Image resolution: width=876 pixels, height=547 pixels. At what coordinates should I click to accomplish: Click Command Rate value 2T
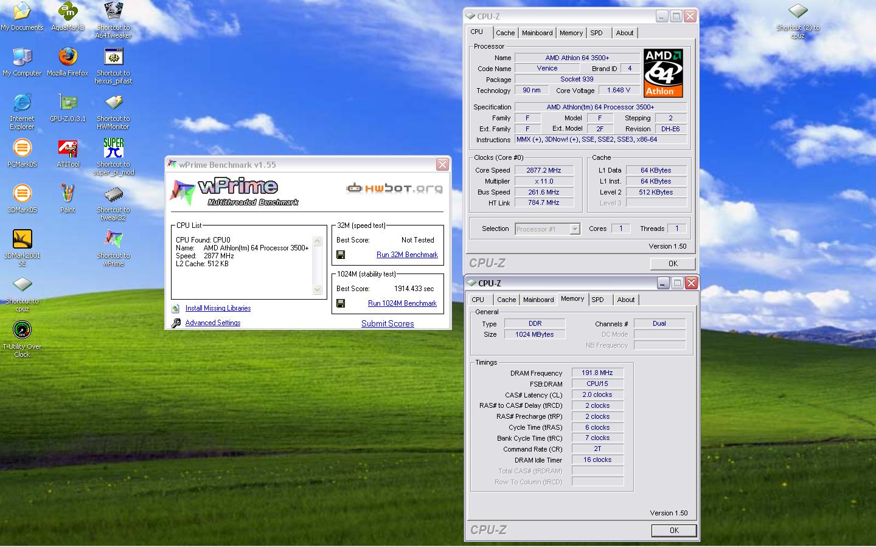coord(597,449)
